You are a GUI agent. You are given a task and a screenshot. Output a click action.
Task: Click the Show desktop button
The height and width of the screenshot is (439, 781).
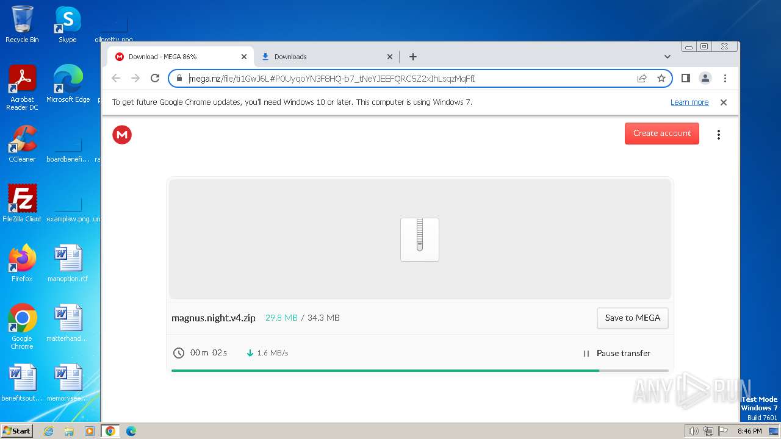775,431
